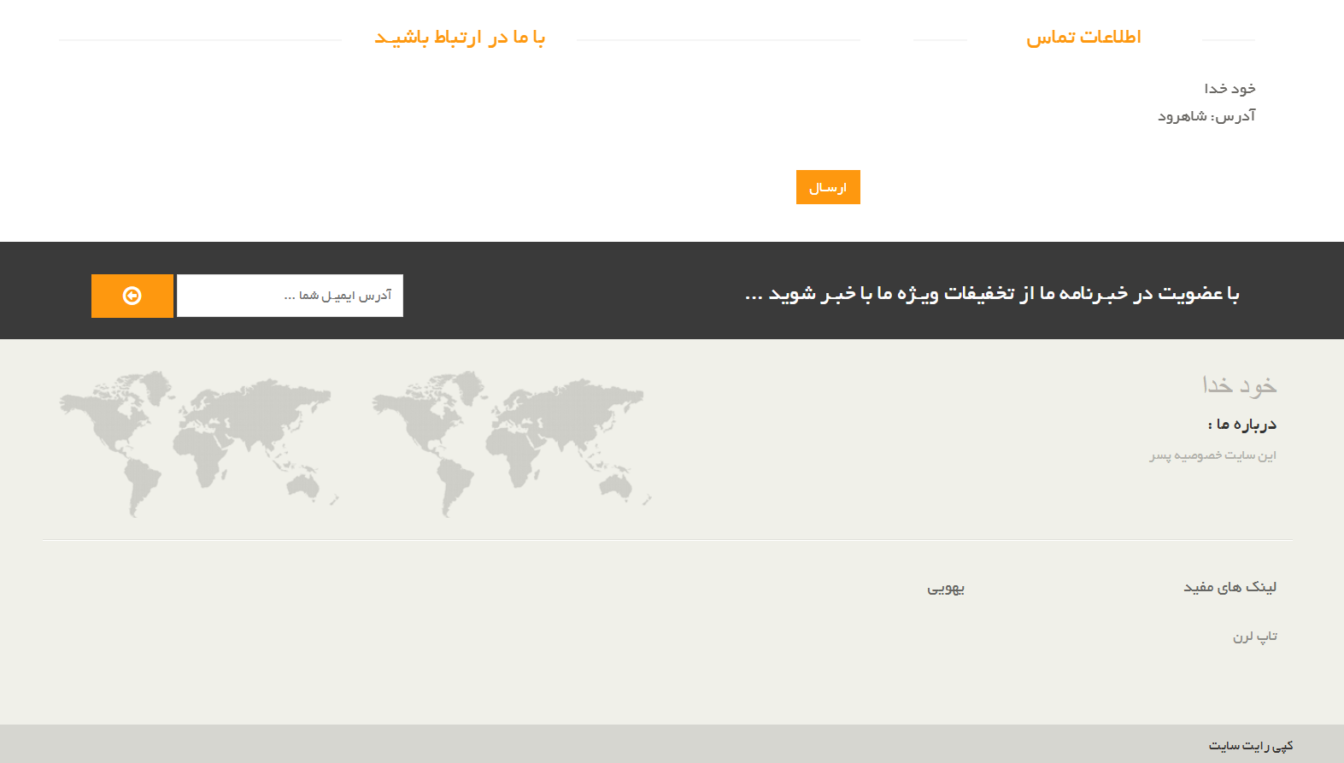Click the درباره ما about heading
This screenshot has height=763, width=1344.
1241,425
